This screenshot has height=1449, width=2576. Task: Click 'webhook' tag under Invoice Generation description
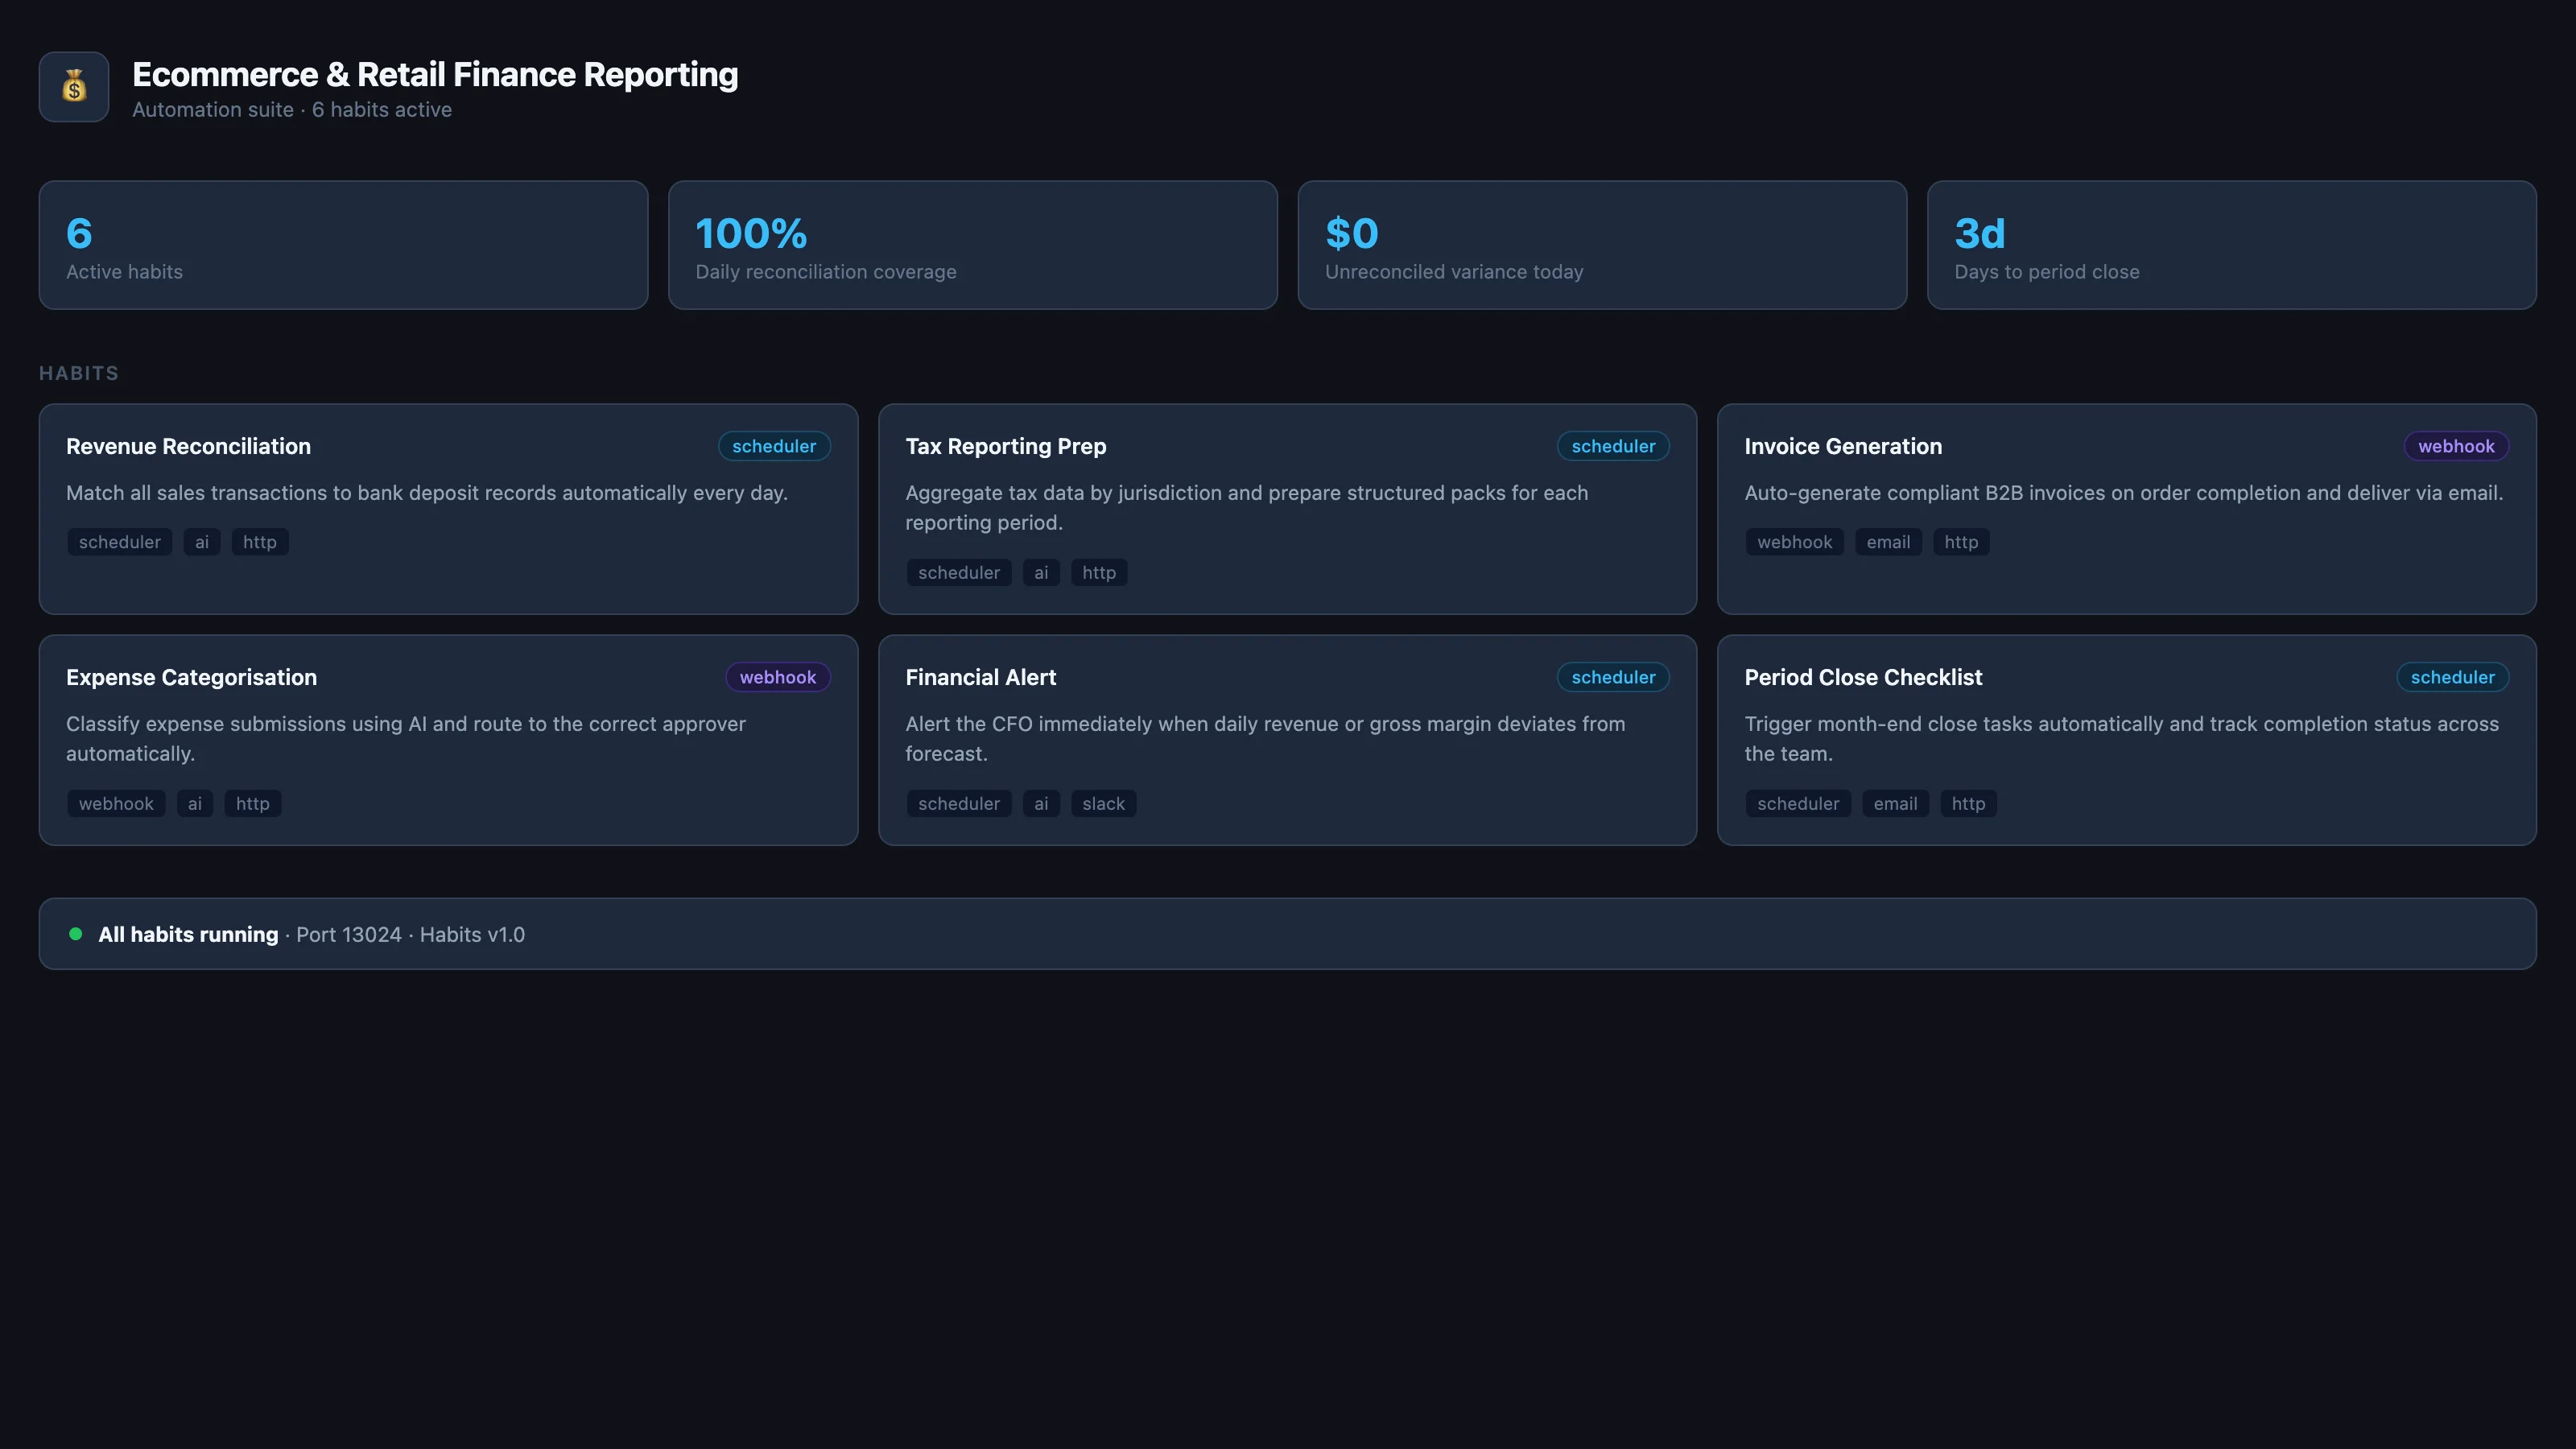tap(1794, 542)
